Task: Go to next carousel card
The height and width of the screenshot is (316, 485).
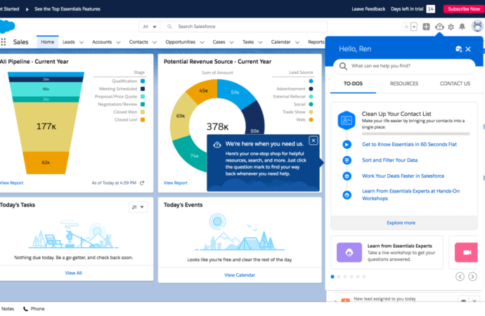Action: click(472, 277)
